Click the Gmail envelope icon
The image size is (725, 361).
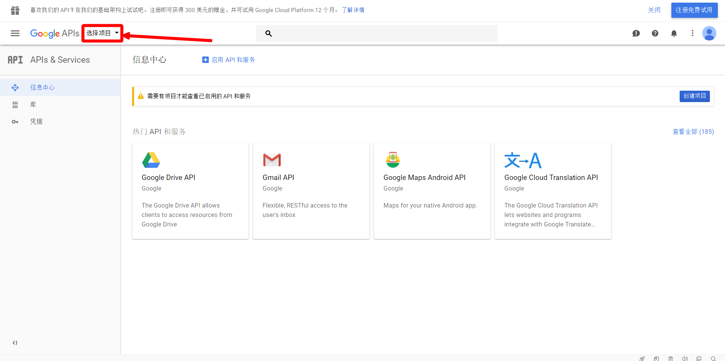click(272, 160)
